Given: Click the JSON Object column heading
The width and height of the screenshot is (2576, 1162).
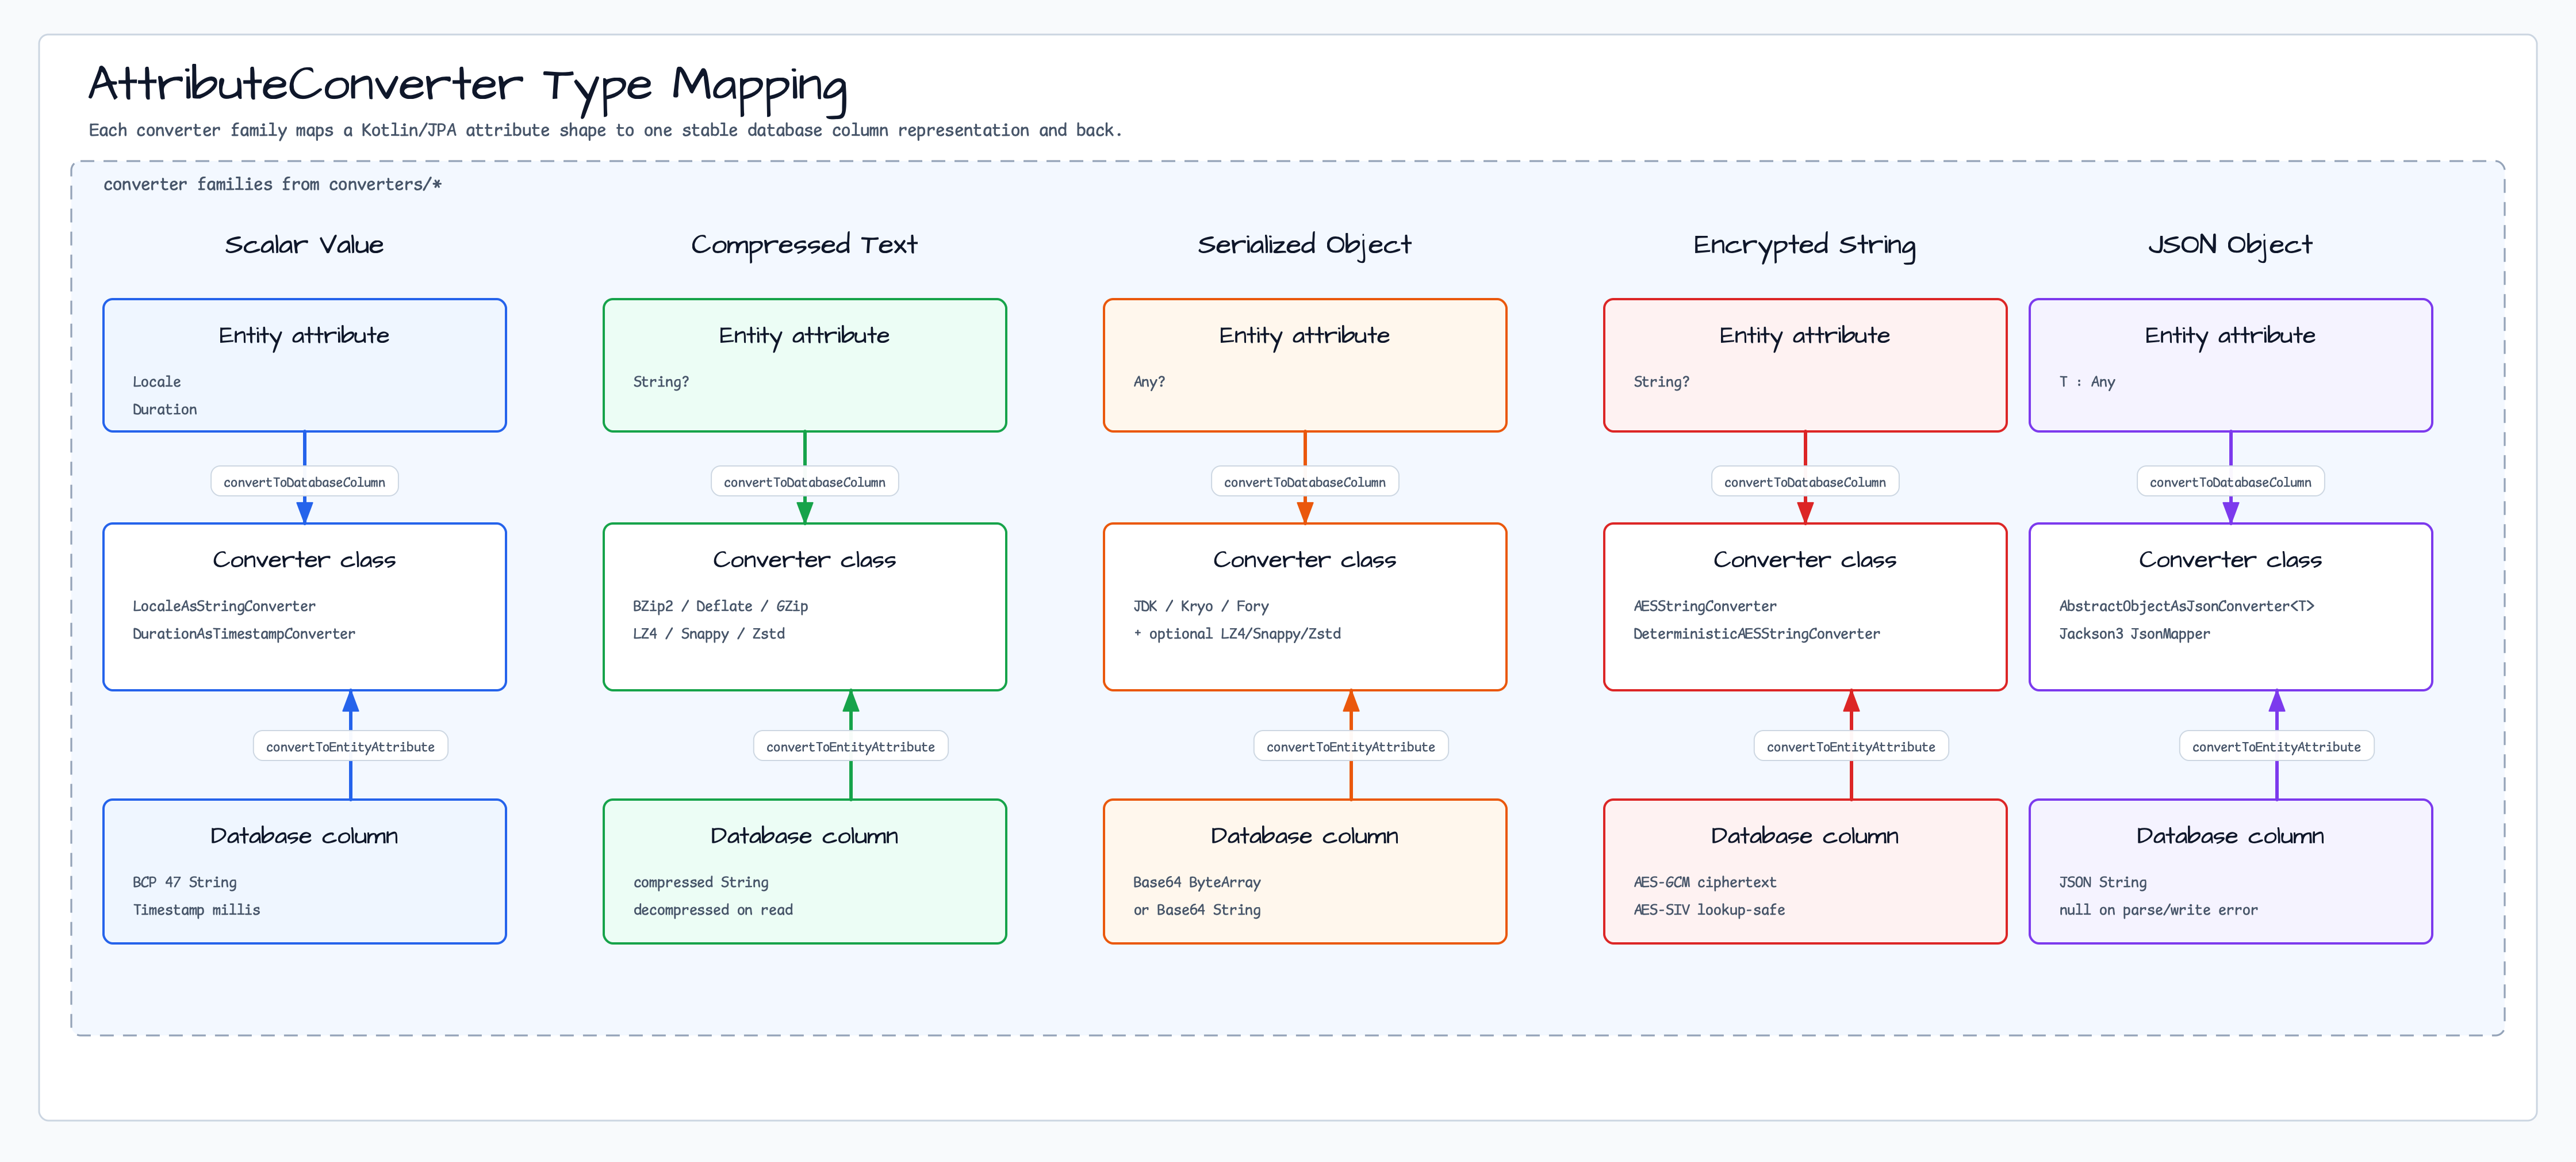Looking at the screenshot, I should click(2230, 245).
